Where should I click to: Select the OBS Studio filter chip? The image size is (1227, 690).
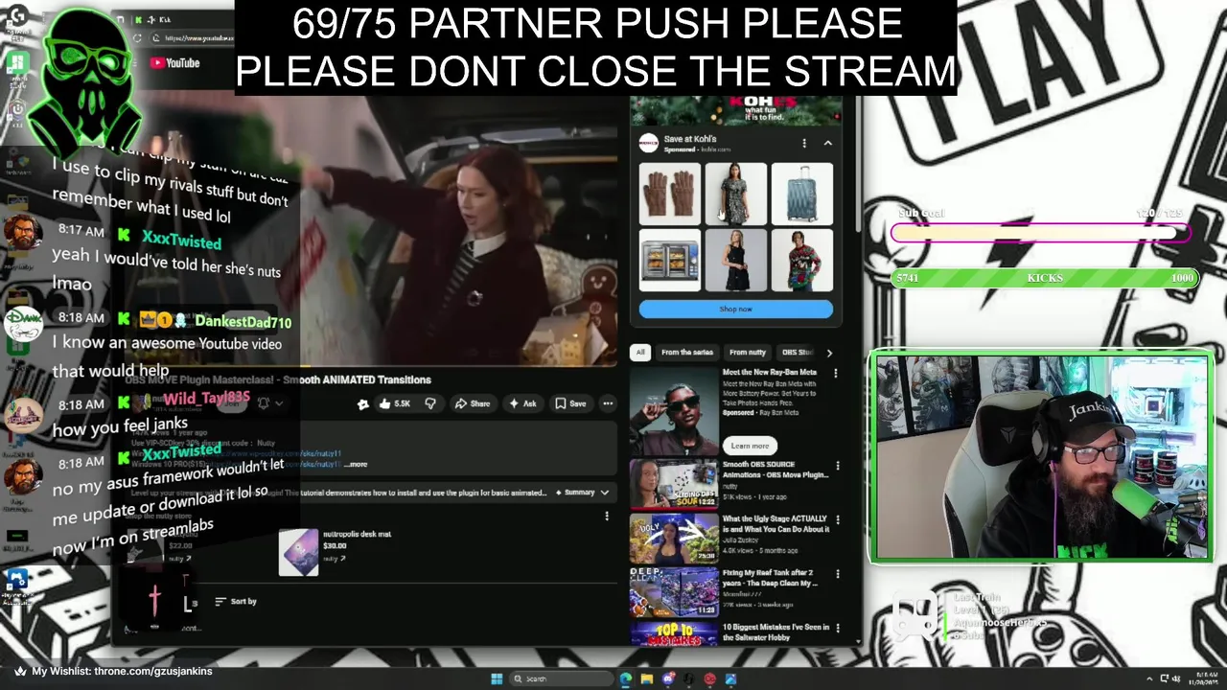798,352
